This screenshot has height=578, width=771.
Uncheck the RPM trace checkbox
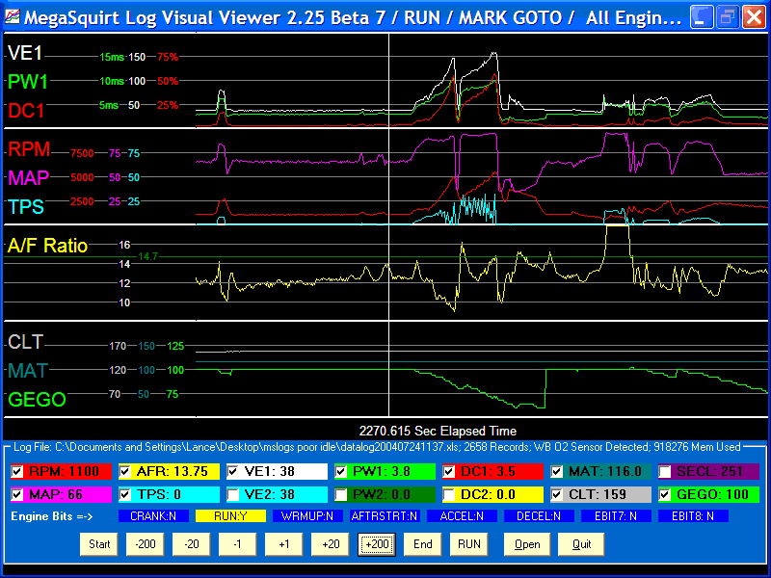point(18,472)
